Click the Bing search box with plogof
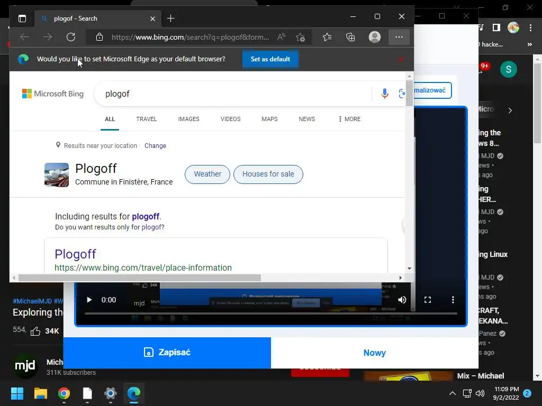This screenshot has height=406, width=542. pos(233,94)
